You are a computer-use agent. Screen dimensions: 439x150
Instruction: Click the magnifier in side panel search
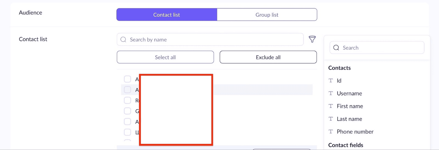pos(336,48)
